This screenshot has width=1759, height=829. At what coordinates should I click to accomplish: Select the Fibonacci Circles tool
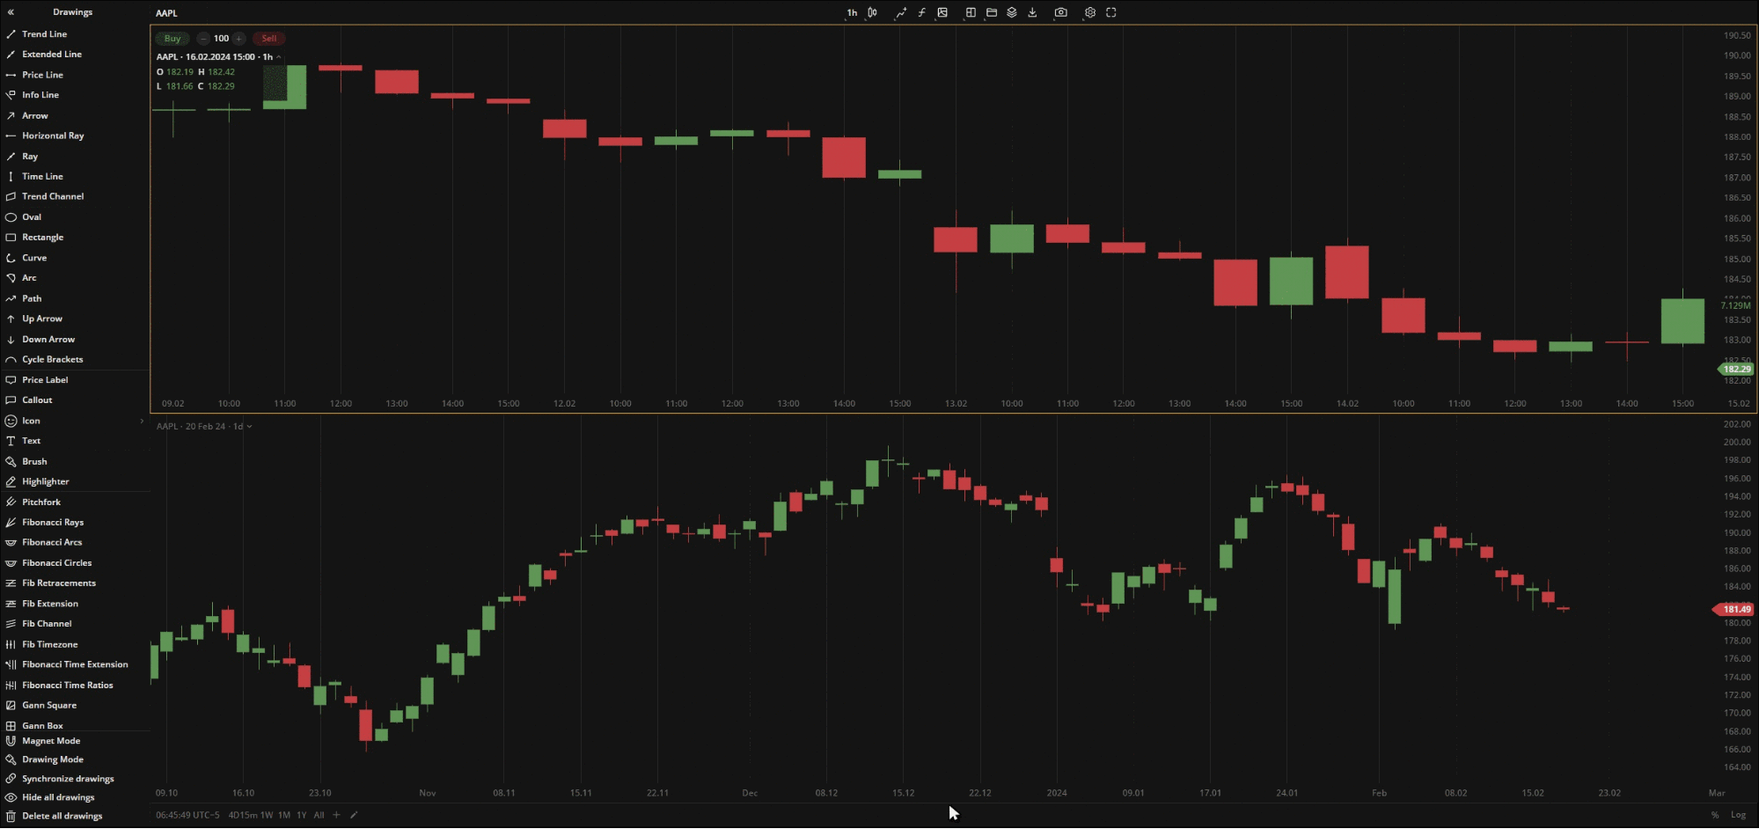point(56,563)
